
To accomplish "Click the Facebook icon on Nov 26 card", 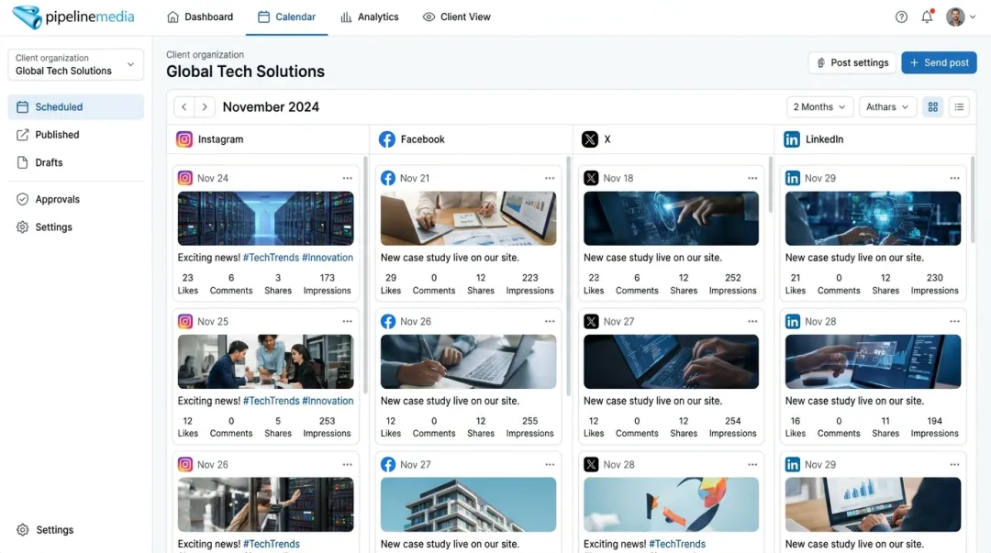I will tap(388, 321).
